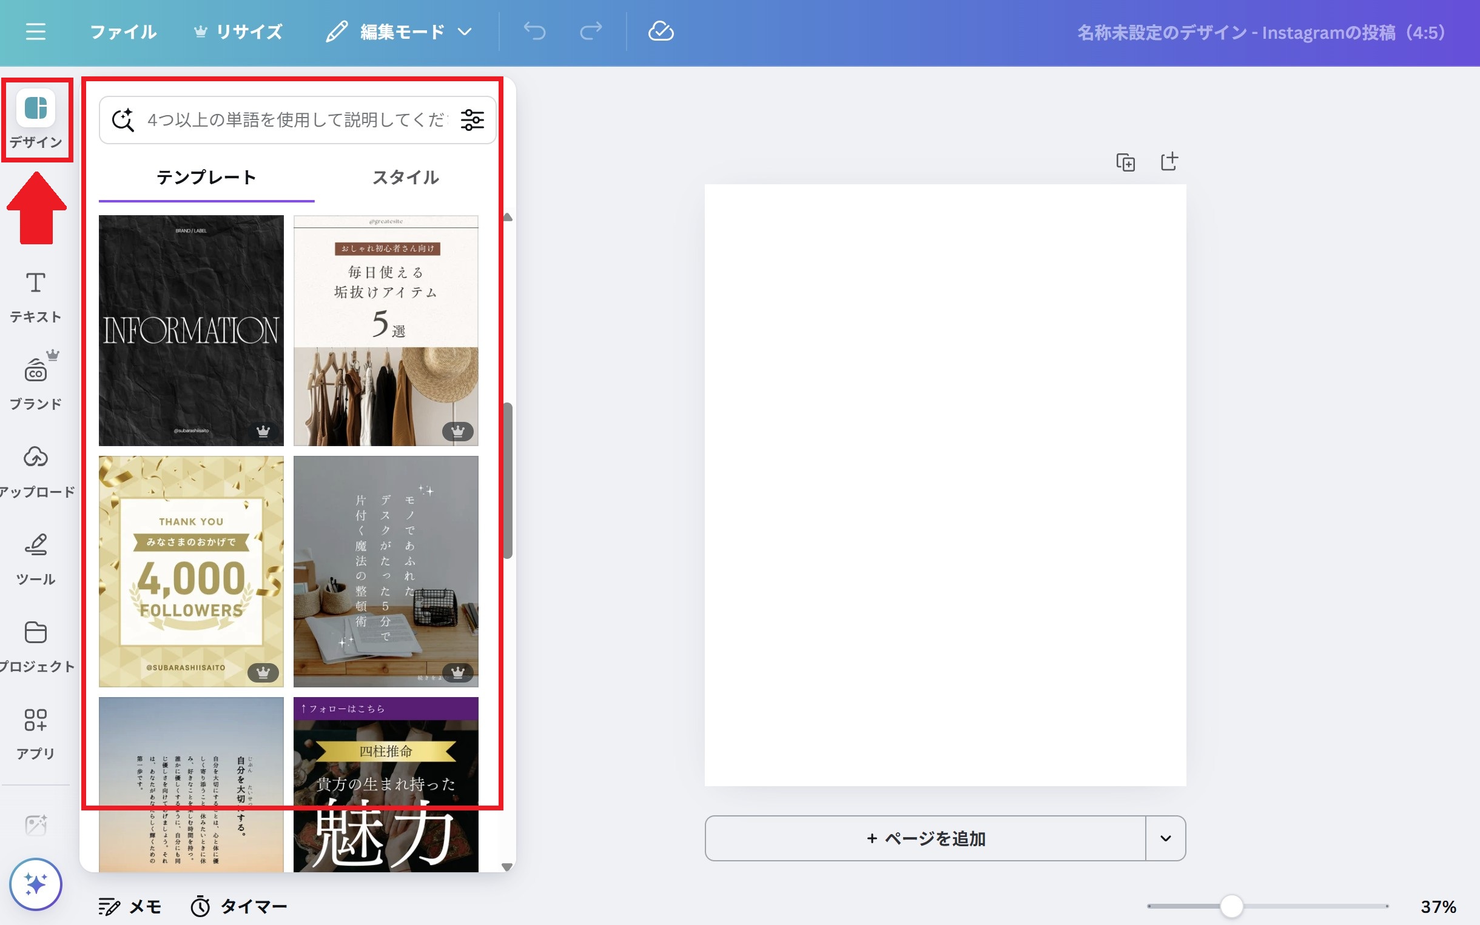This screenshot has width=1480, height=925.
Task: Open the search filter settings icon
Action: (x=473, y=120)
